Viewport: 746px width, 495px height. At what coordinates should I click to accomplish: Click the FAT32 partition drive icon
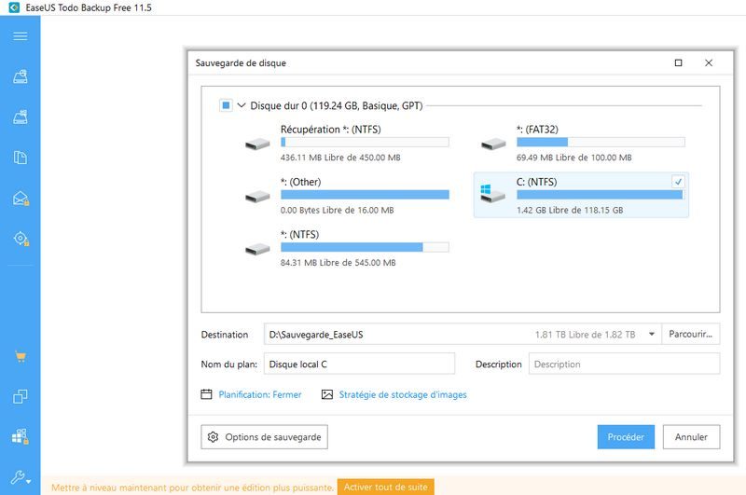click(493, 144)
